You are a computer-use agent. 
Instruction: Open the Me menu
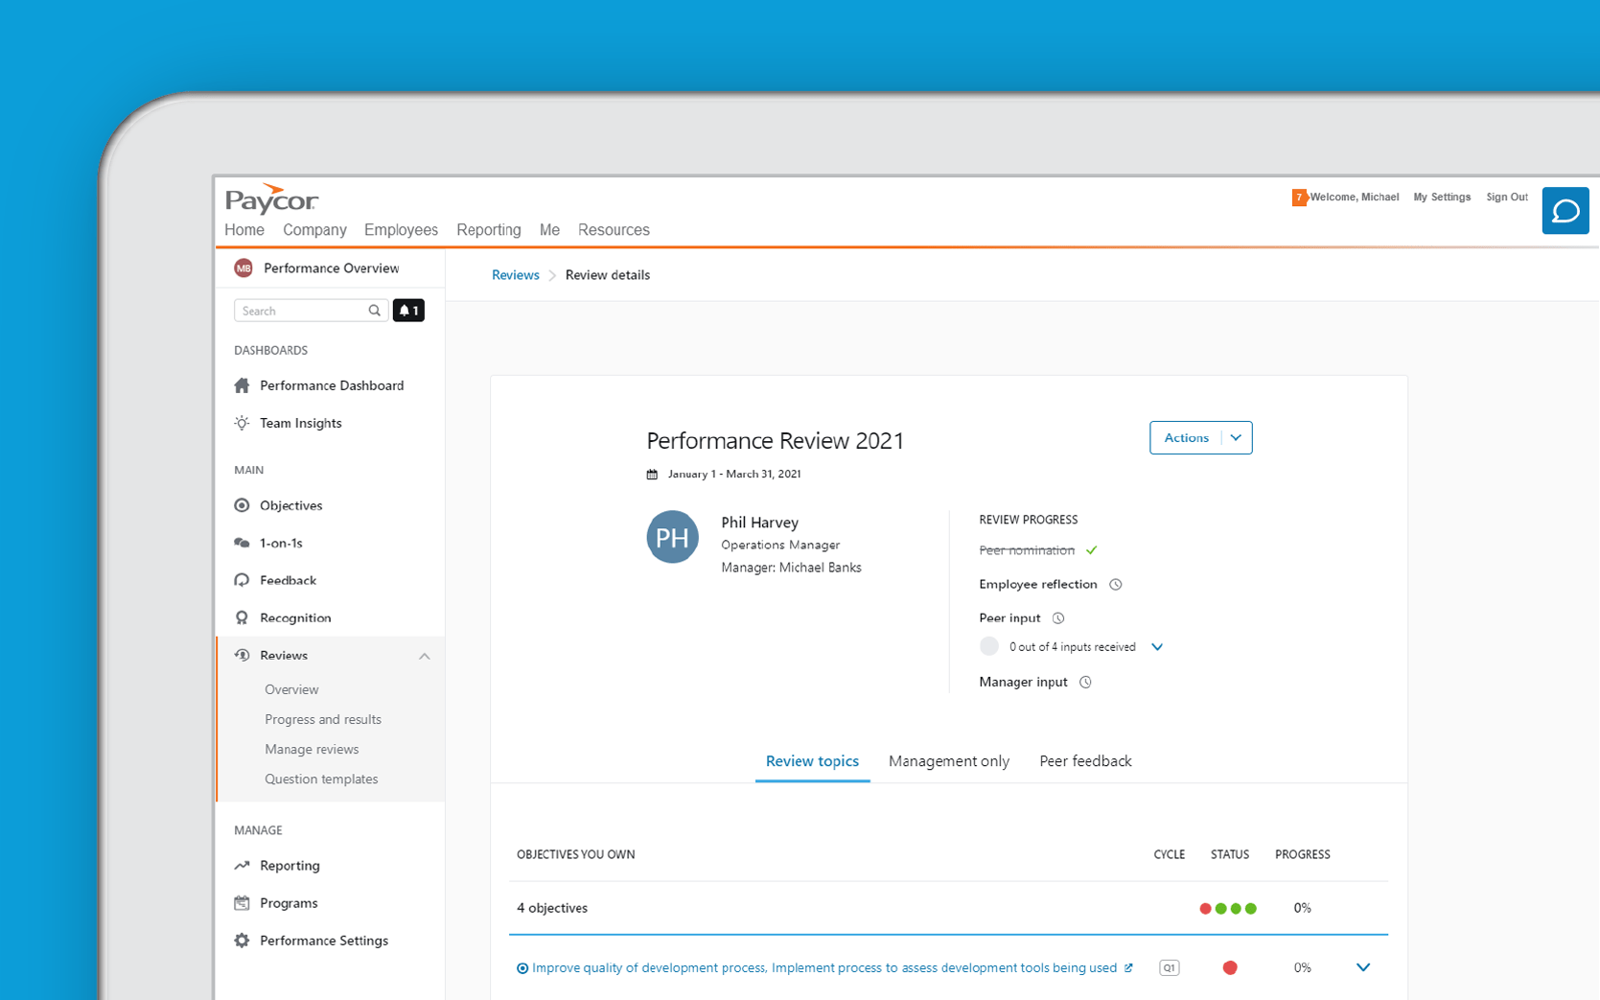[549, 230]
